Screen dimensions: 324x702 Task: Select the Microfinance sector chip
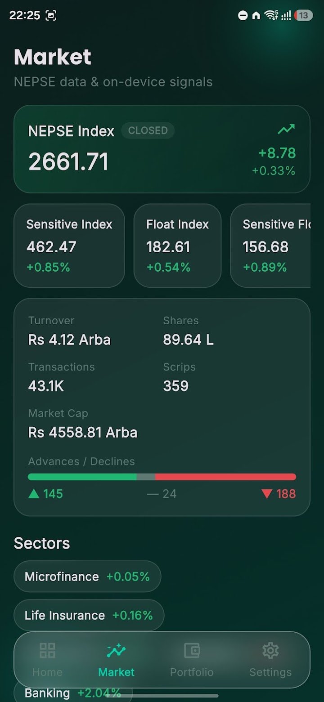click(87, 577)
